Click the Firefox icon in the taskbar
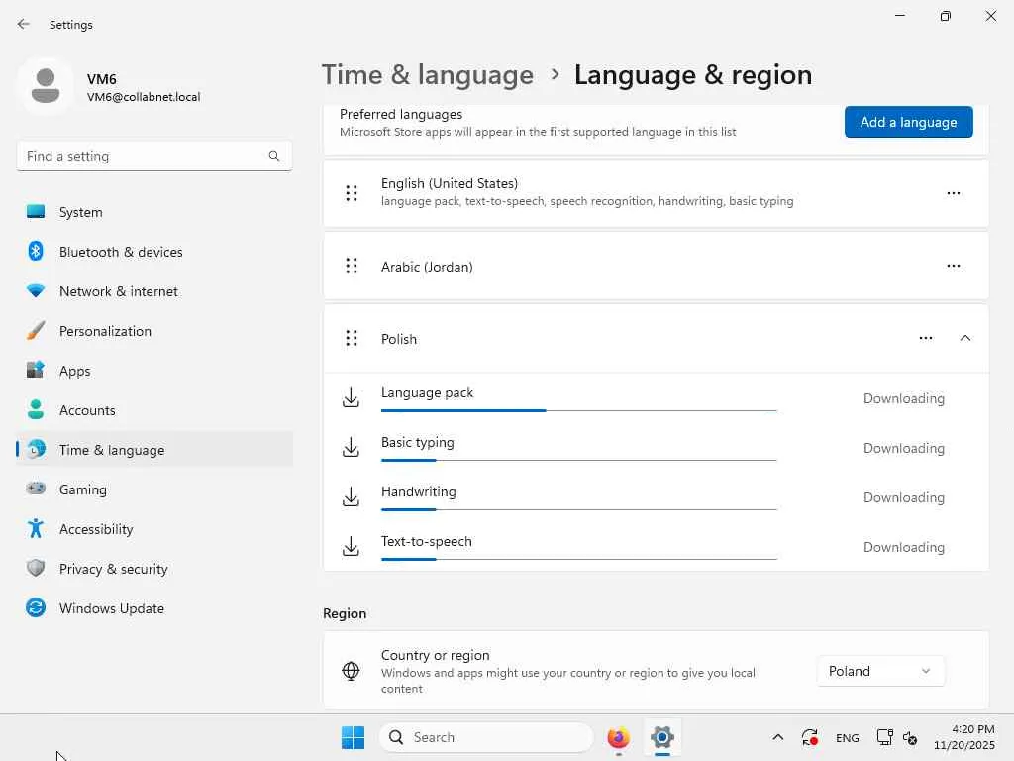 [x=619, y=737]
